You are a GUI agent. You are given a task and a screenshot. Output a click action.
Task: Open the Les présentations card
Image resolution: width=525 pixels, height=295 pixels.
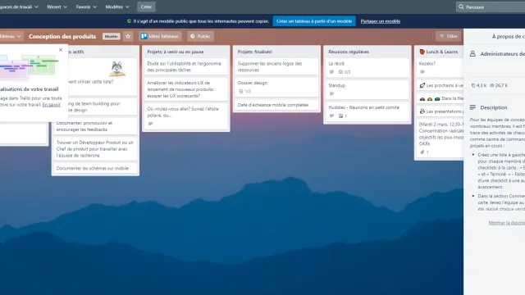(440, 111)
